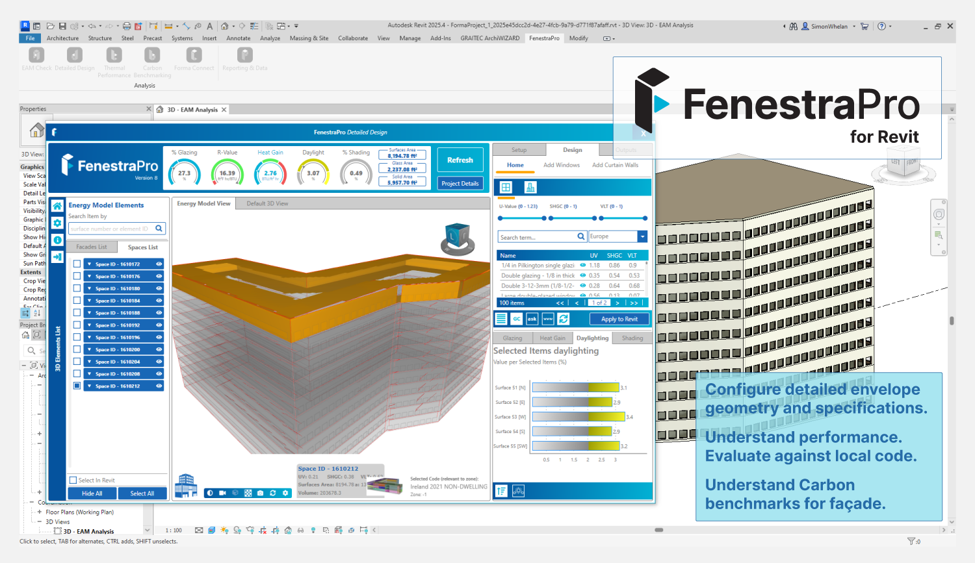Screen dimensions: 975x563
Task: Jump to last page of glazing items
Action: coord(634,303)
